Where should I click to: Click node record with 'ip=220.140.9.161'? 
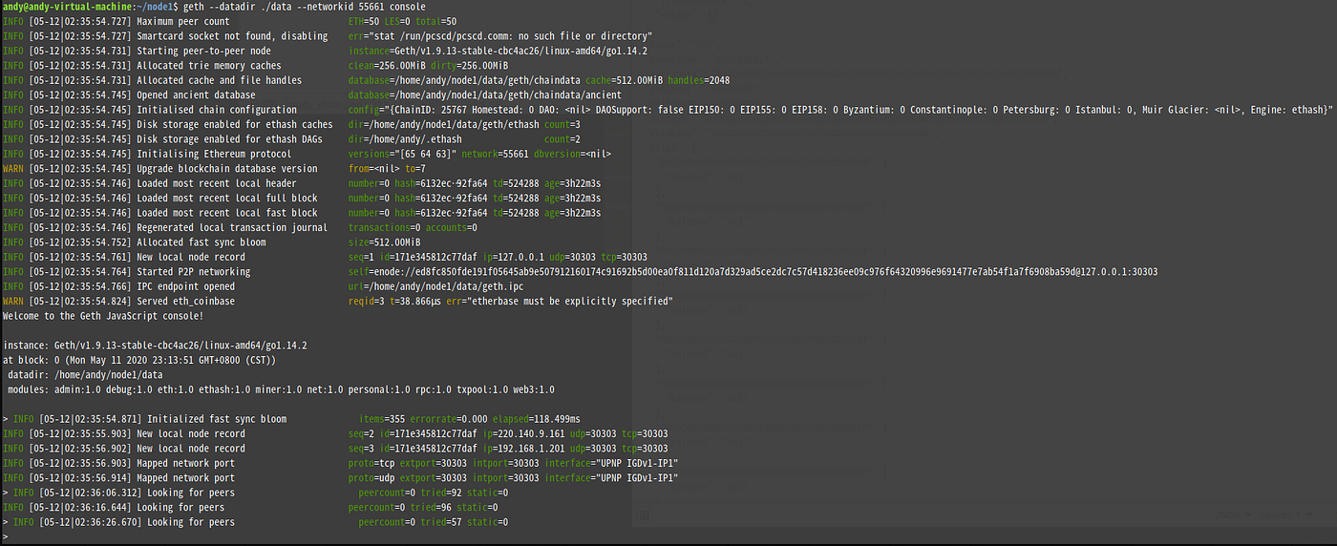[335, 434]
